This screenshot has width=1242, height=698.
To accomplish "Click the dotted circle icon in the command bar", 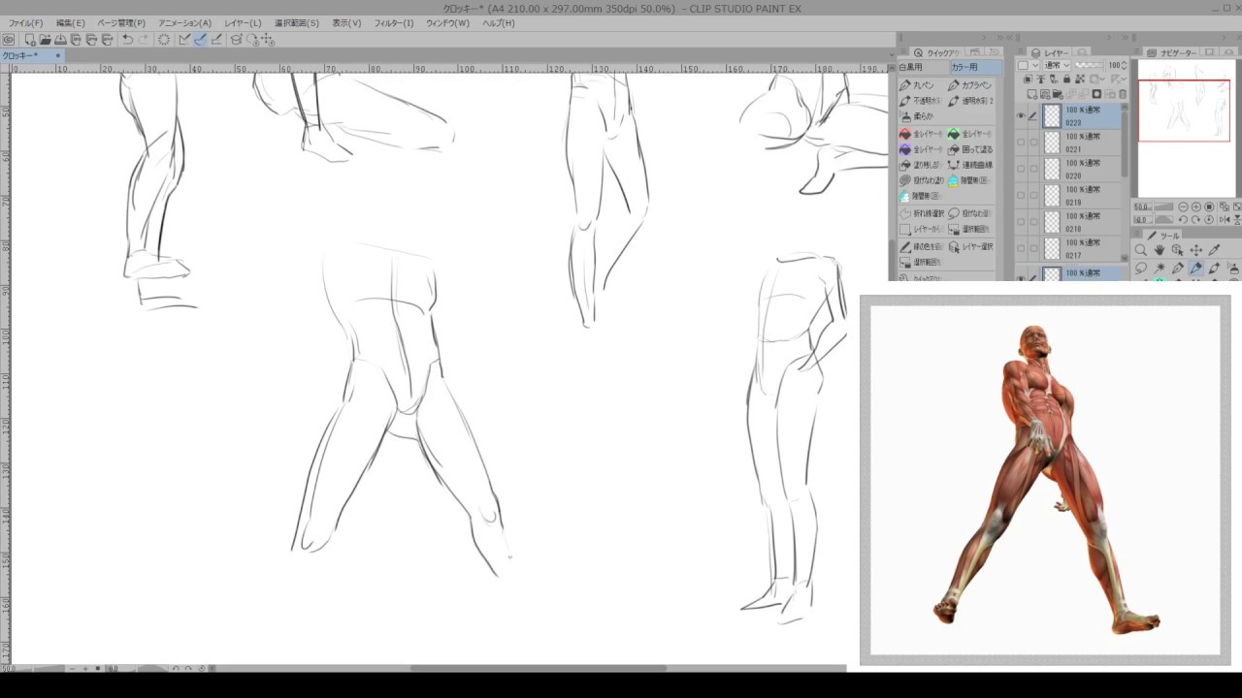I will (164, 40).
